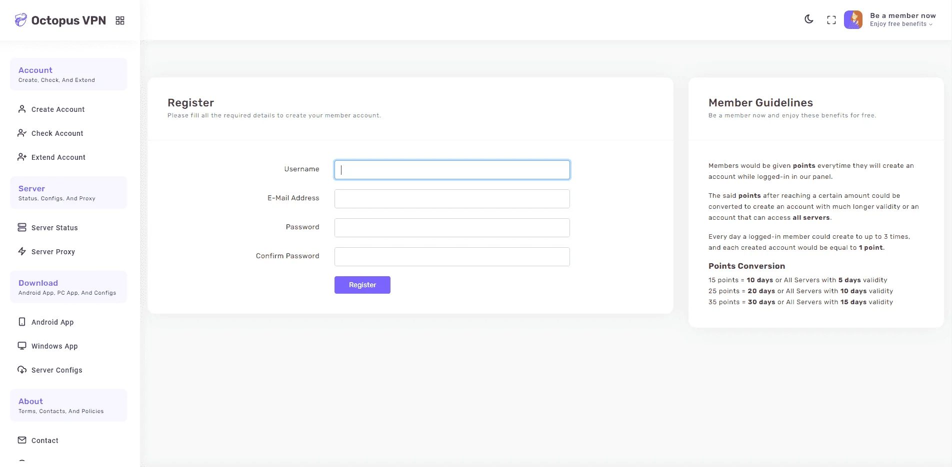Click the E-Mail Address input field
This screenshot has width=952, height=467.
coord(452,199)
